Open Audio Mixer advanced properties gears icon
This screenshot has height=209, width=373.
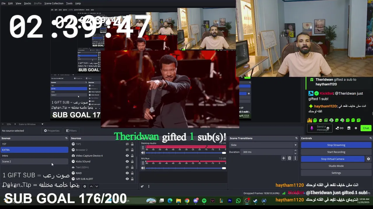142,186
